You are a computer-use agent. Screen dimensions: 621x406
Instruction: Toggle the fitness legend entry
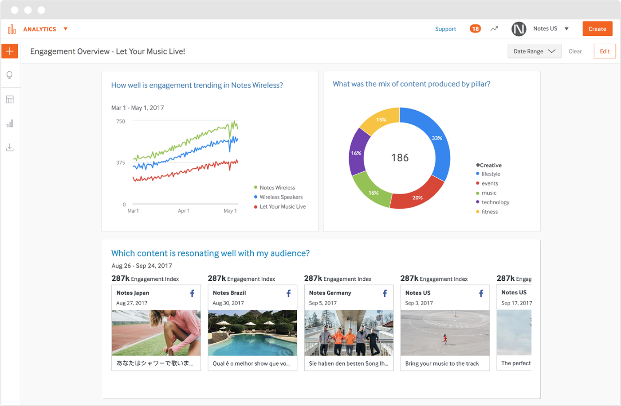[487, 212]
